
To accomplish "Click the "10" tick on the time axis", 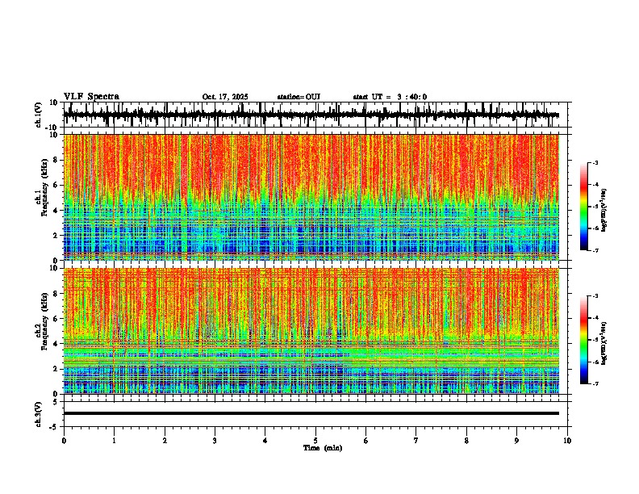I will 567,441.
